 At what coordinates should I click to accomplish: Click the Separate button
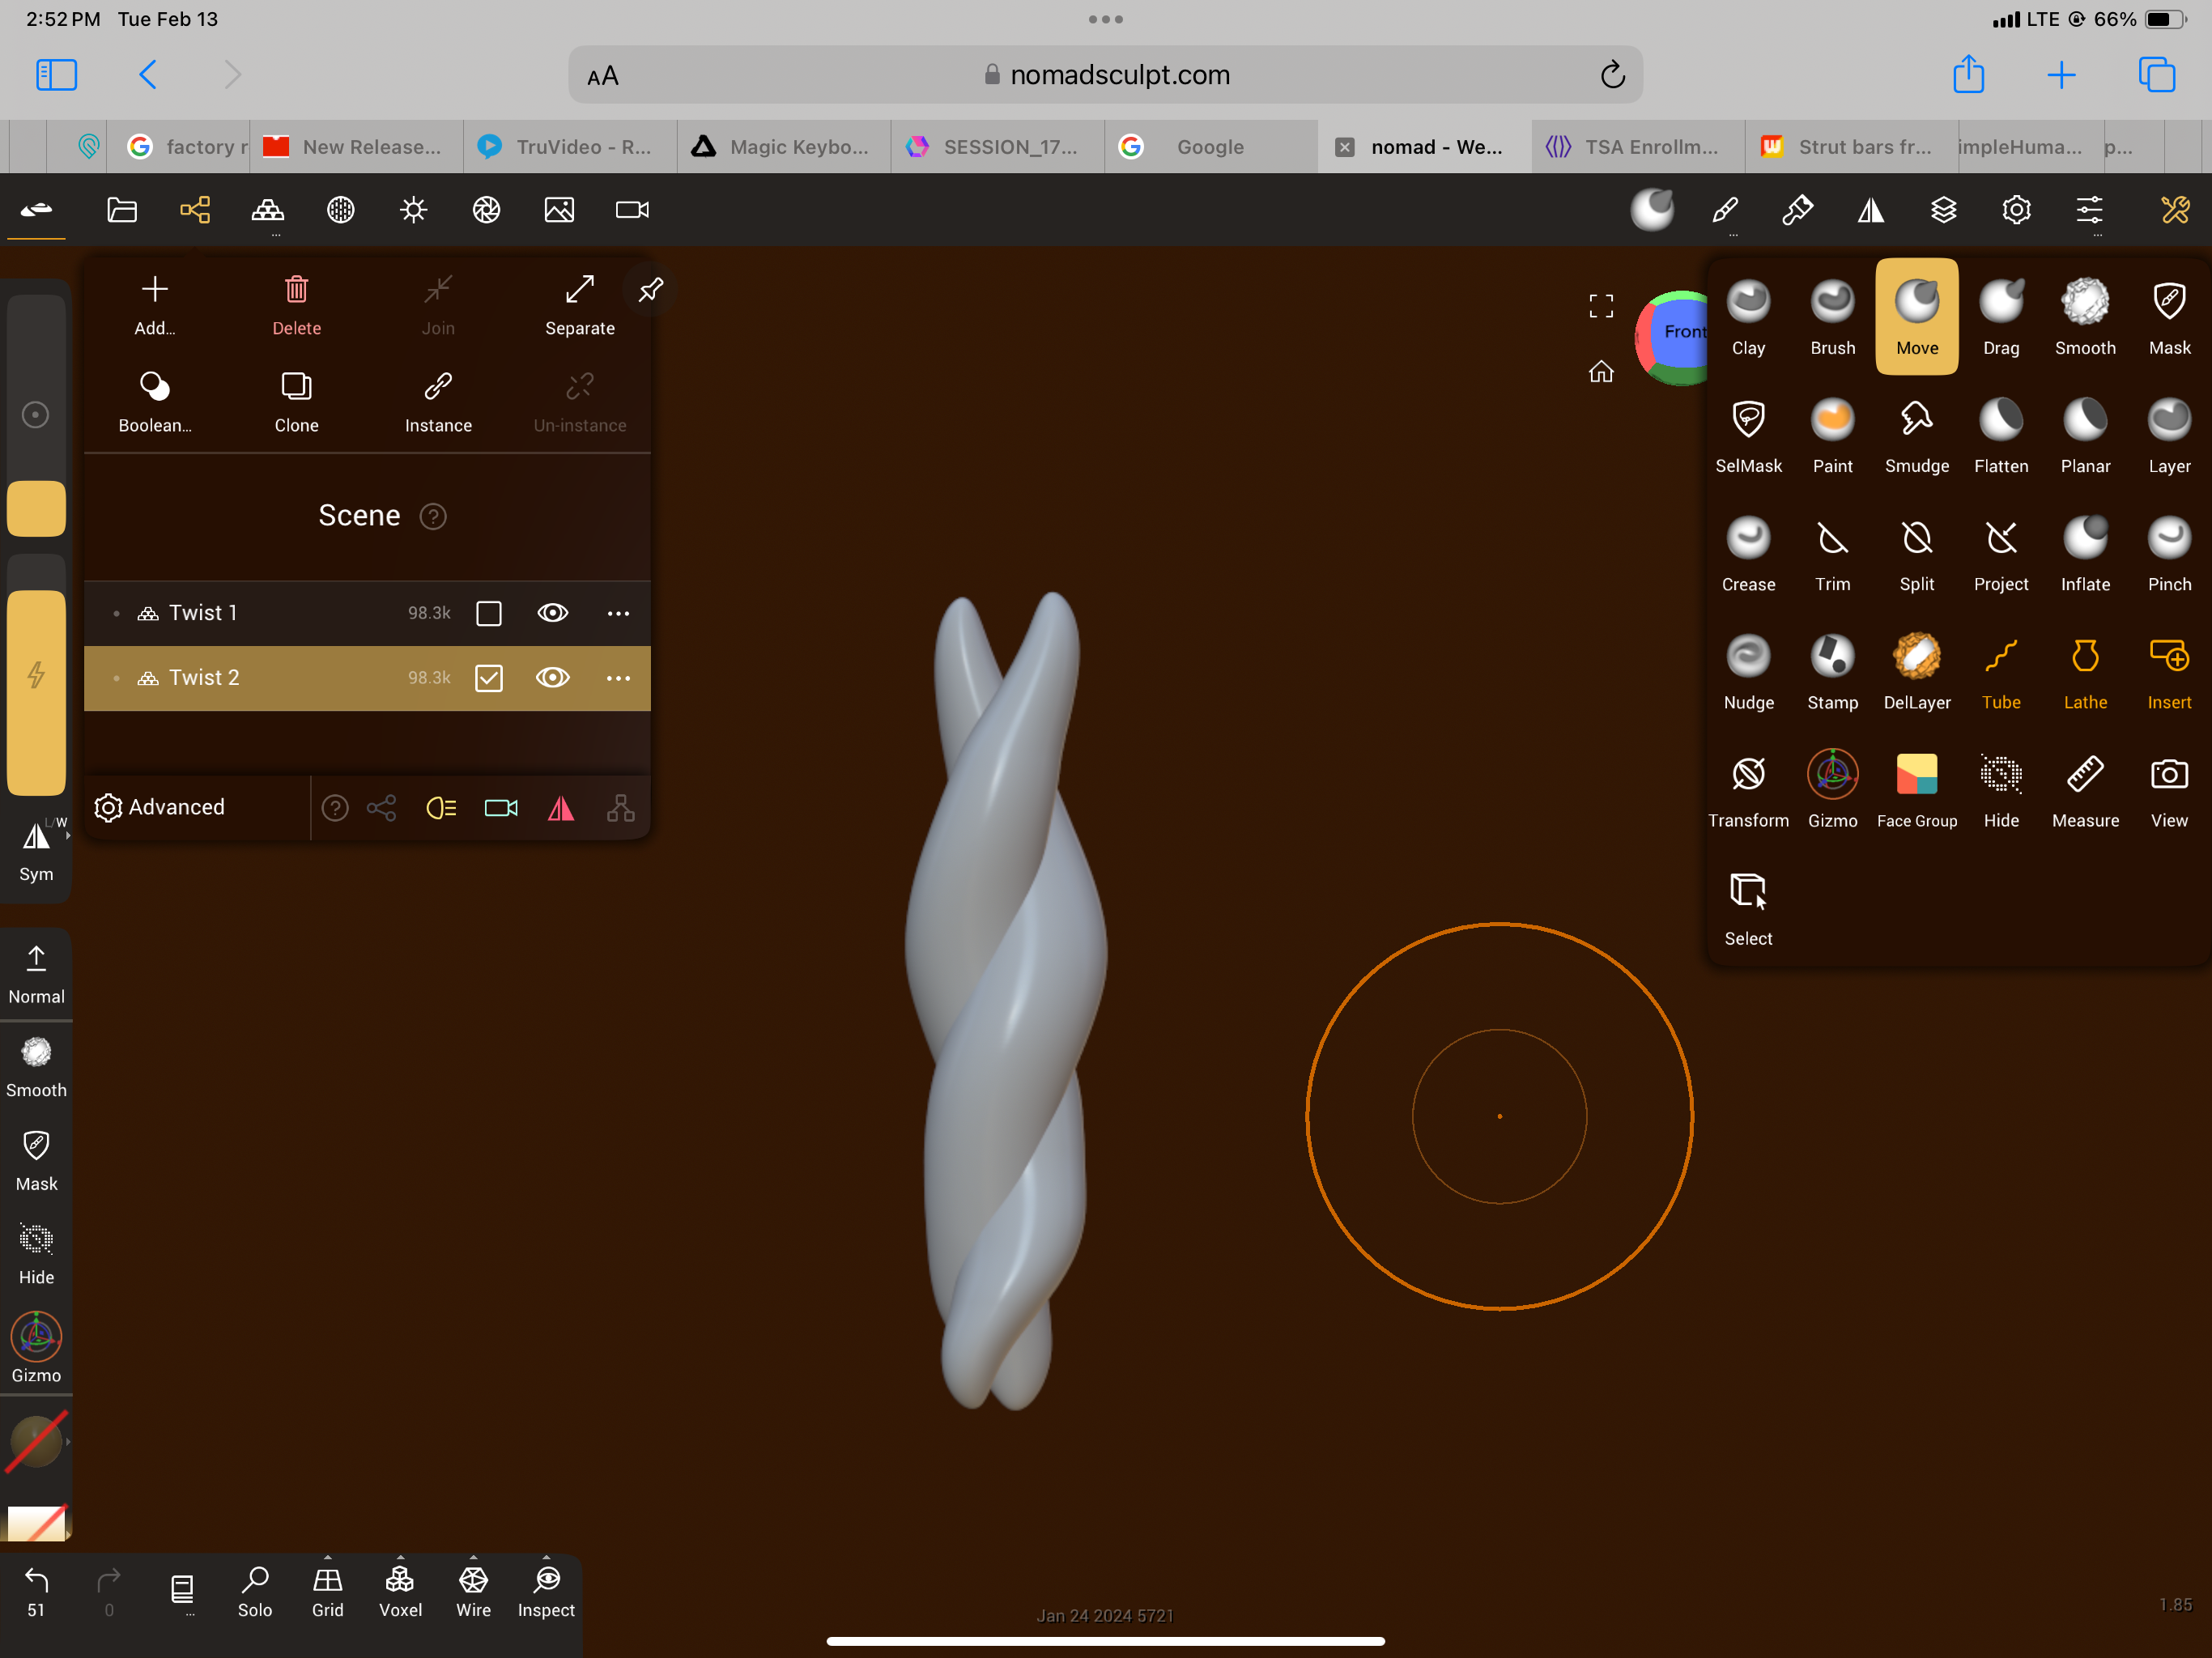click(x=580, y=304)
